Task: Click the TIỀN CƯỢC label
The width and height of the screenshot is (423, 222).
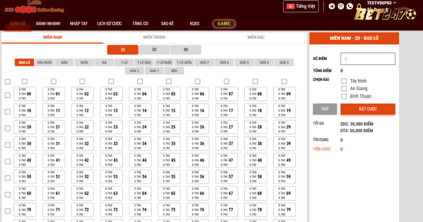Action: [x=321, y=149]
